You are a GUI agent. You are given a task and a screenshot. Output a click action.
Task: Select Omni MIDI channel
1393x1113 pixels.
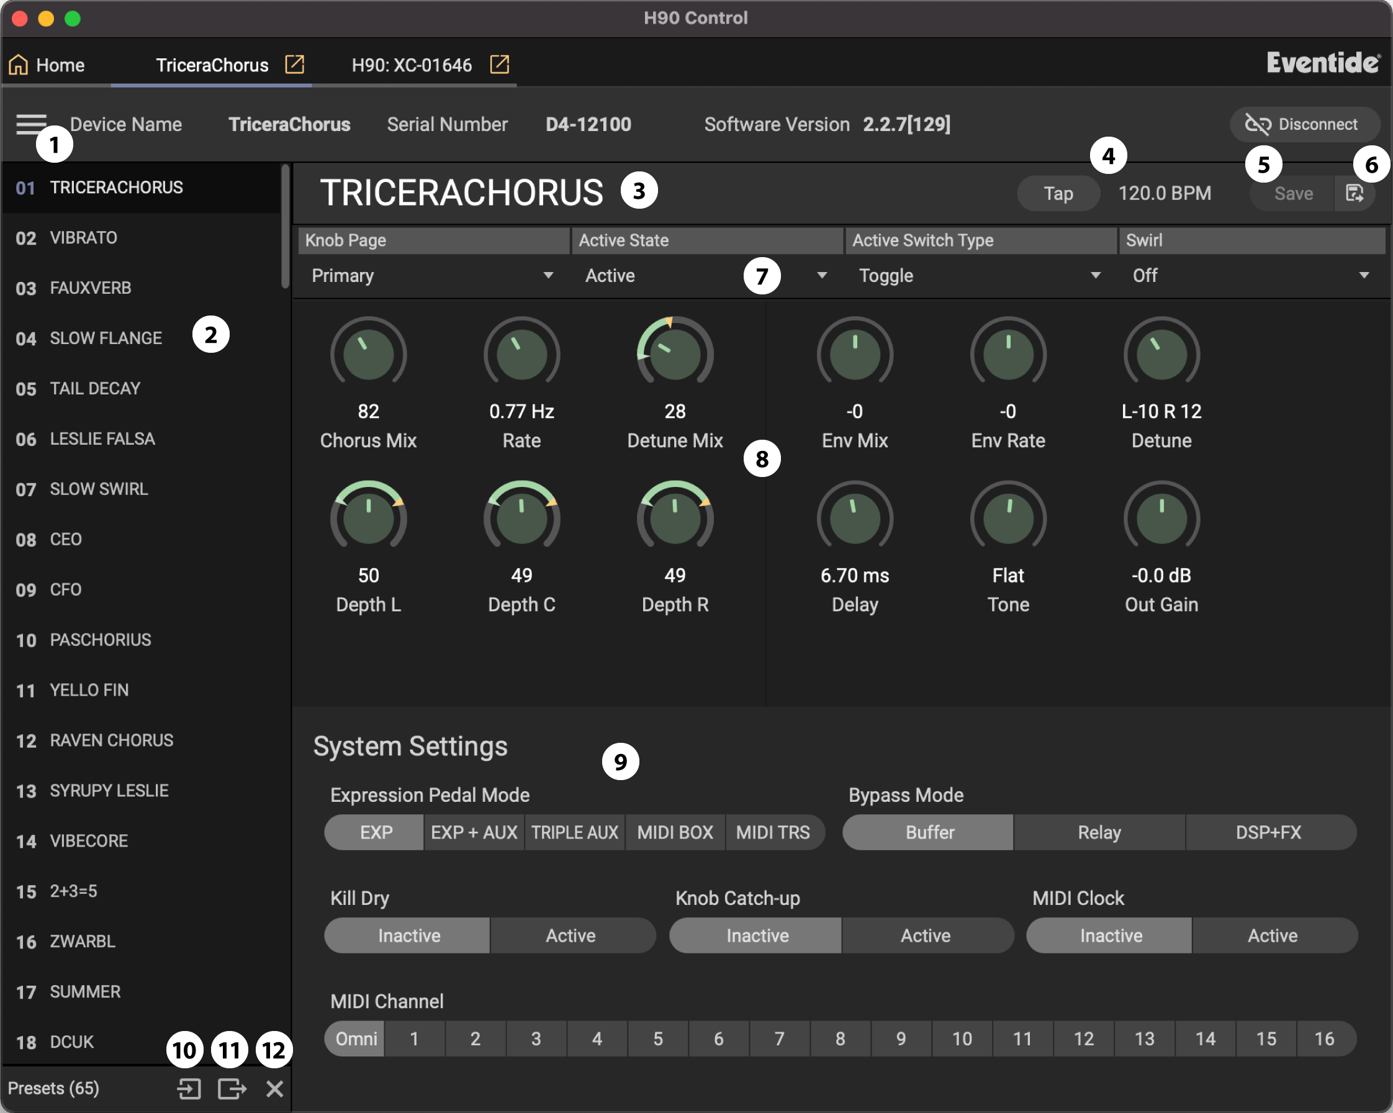(x=354, y=1039)
